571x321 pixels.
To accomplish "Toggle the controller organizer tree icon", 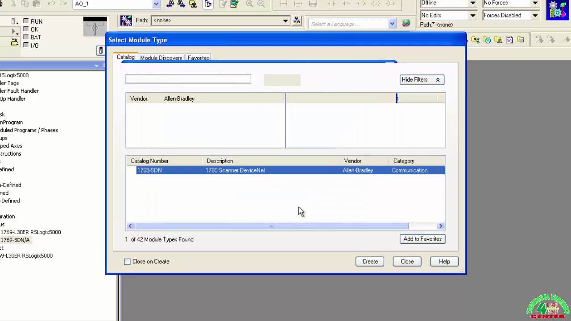I will [208, 4].
